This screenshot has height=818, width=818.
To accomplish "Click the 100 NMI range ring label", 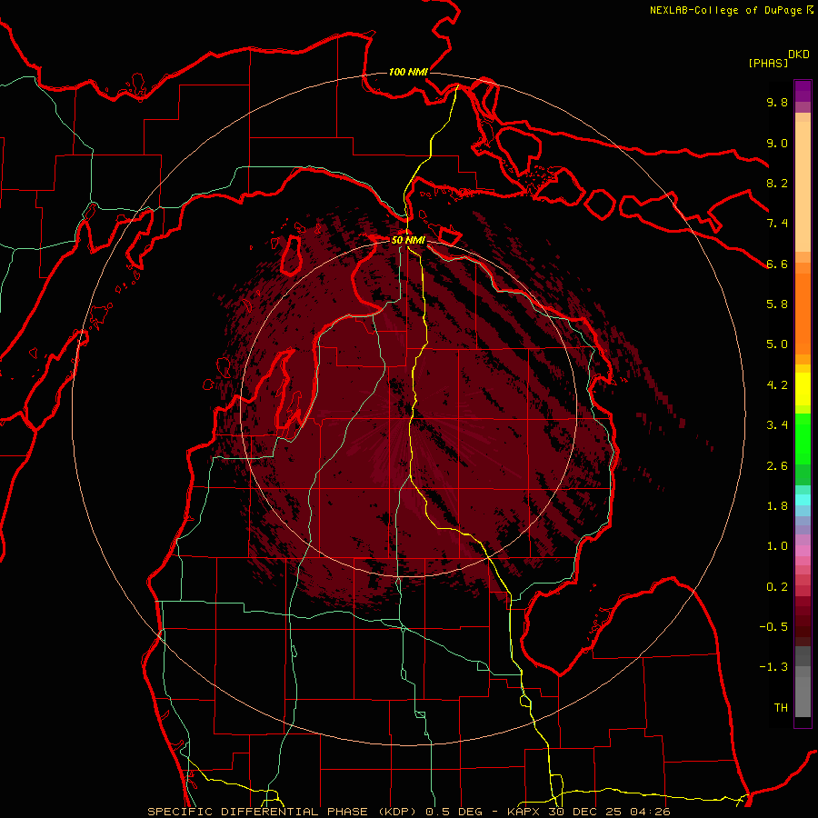I will [x=408, y=72].
